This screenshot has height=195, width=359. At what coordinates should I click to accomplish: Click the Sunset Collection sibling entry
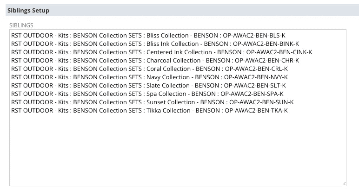[152, 102]
